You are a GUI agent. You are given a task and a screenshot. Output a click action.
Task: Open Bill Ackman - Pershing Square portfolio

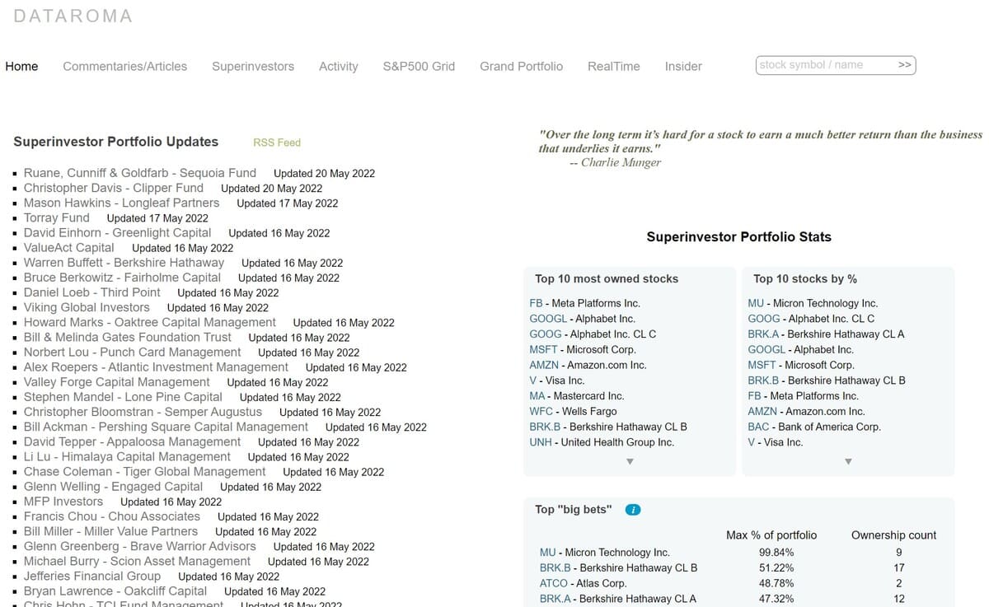pyautogui.click(x=166, y=427)
